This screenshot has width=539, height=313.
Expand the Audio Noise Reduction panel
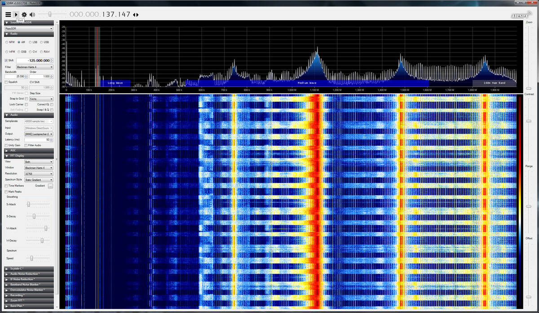[x=25, y=274]
